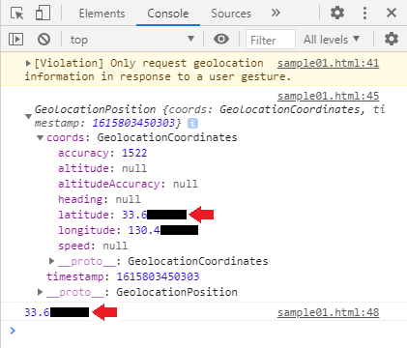Open the top JavaScript context dropdown

tap(132, 40)
